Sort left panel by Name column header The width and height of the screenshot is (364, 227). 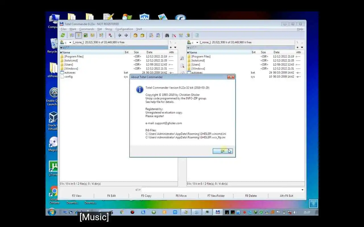[x=92, y=52]
